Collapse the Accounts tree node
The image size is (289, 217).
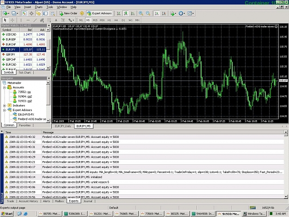pyautogui.click(x=5, y=87)
